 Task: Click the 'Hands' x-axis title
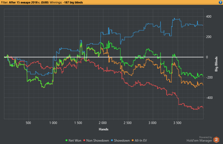[104, 129]
